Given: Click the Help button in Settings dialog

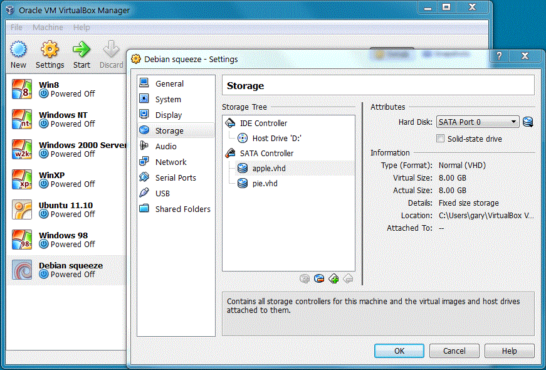Looking at the screenshot, I should point(510,351).
